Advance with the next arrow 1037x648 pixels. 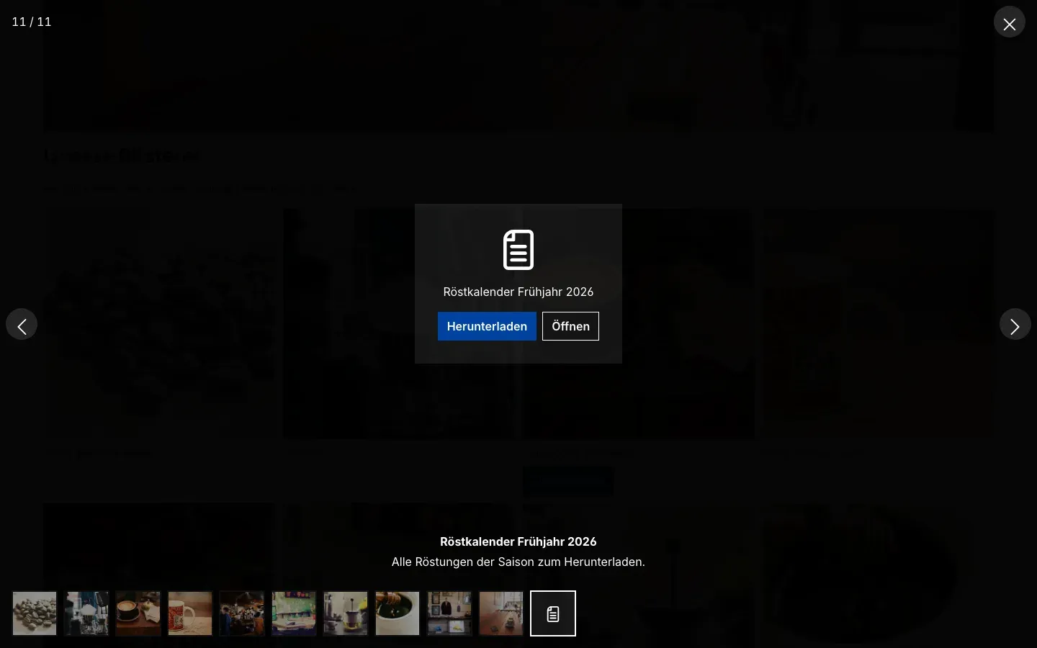[1015, 325]
